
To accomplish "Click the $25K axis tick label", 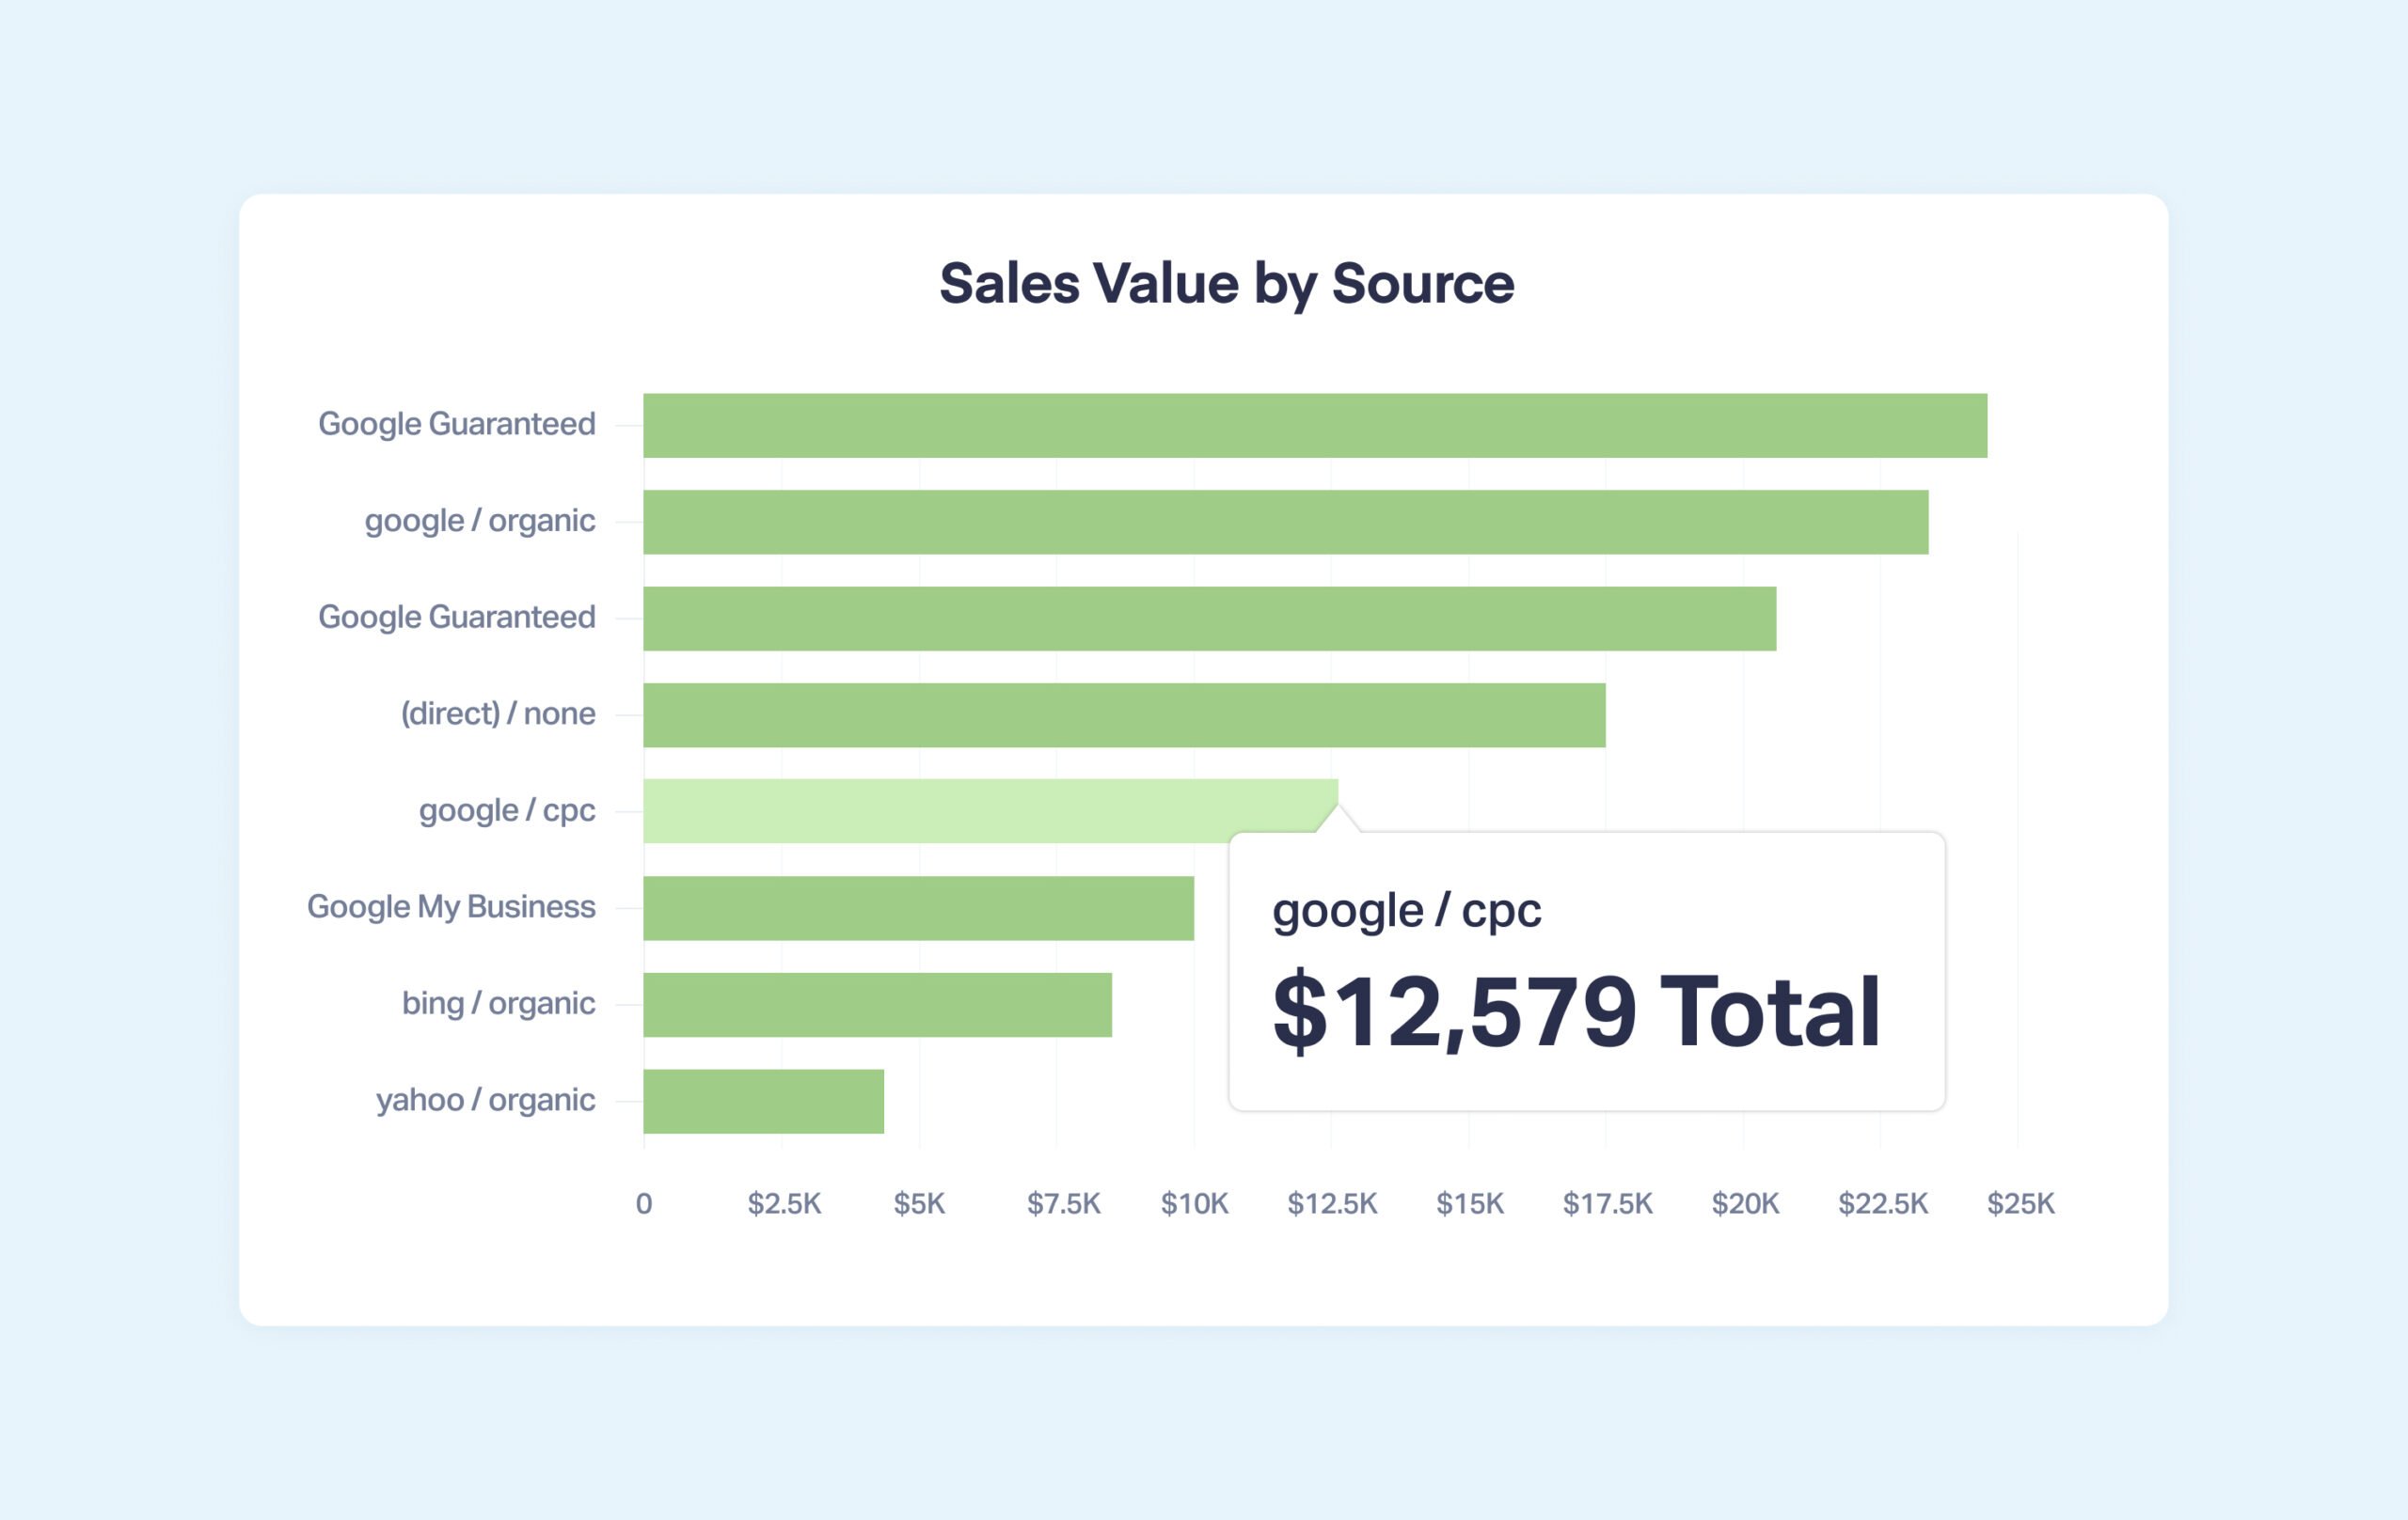I will (x=2020, y=1203).
